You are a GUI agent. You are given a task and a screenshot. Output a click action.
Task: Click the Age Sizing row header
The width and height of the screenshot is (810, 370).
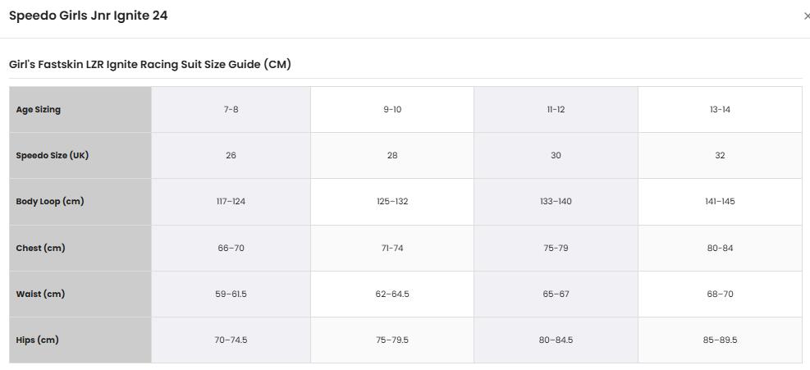pos(80,110)
